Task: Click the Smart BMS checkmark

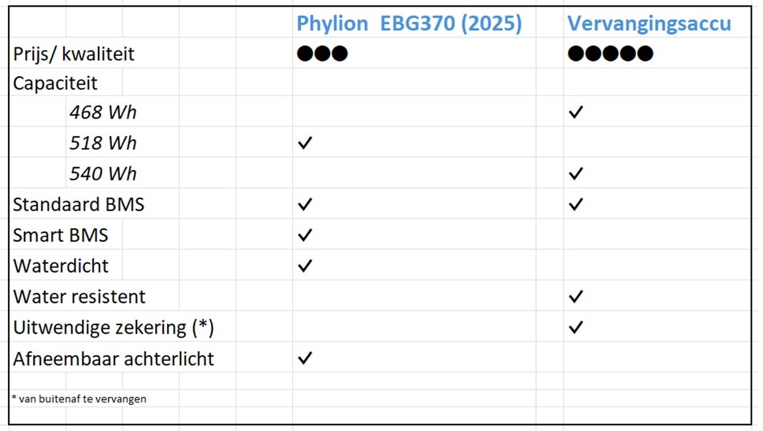Action: click(x=305, y=234)
